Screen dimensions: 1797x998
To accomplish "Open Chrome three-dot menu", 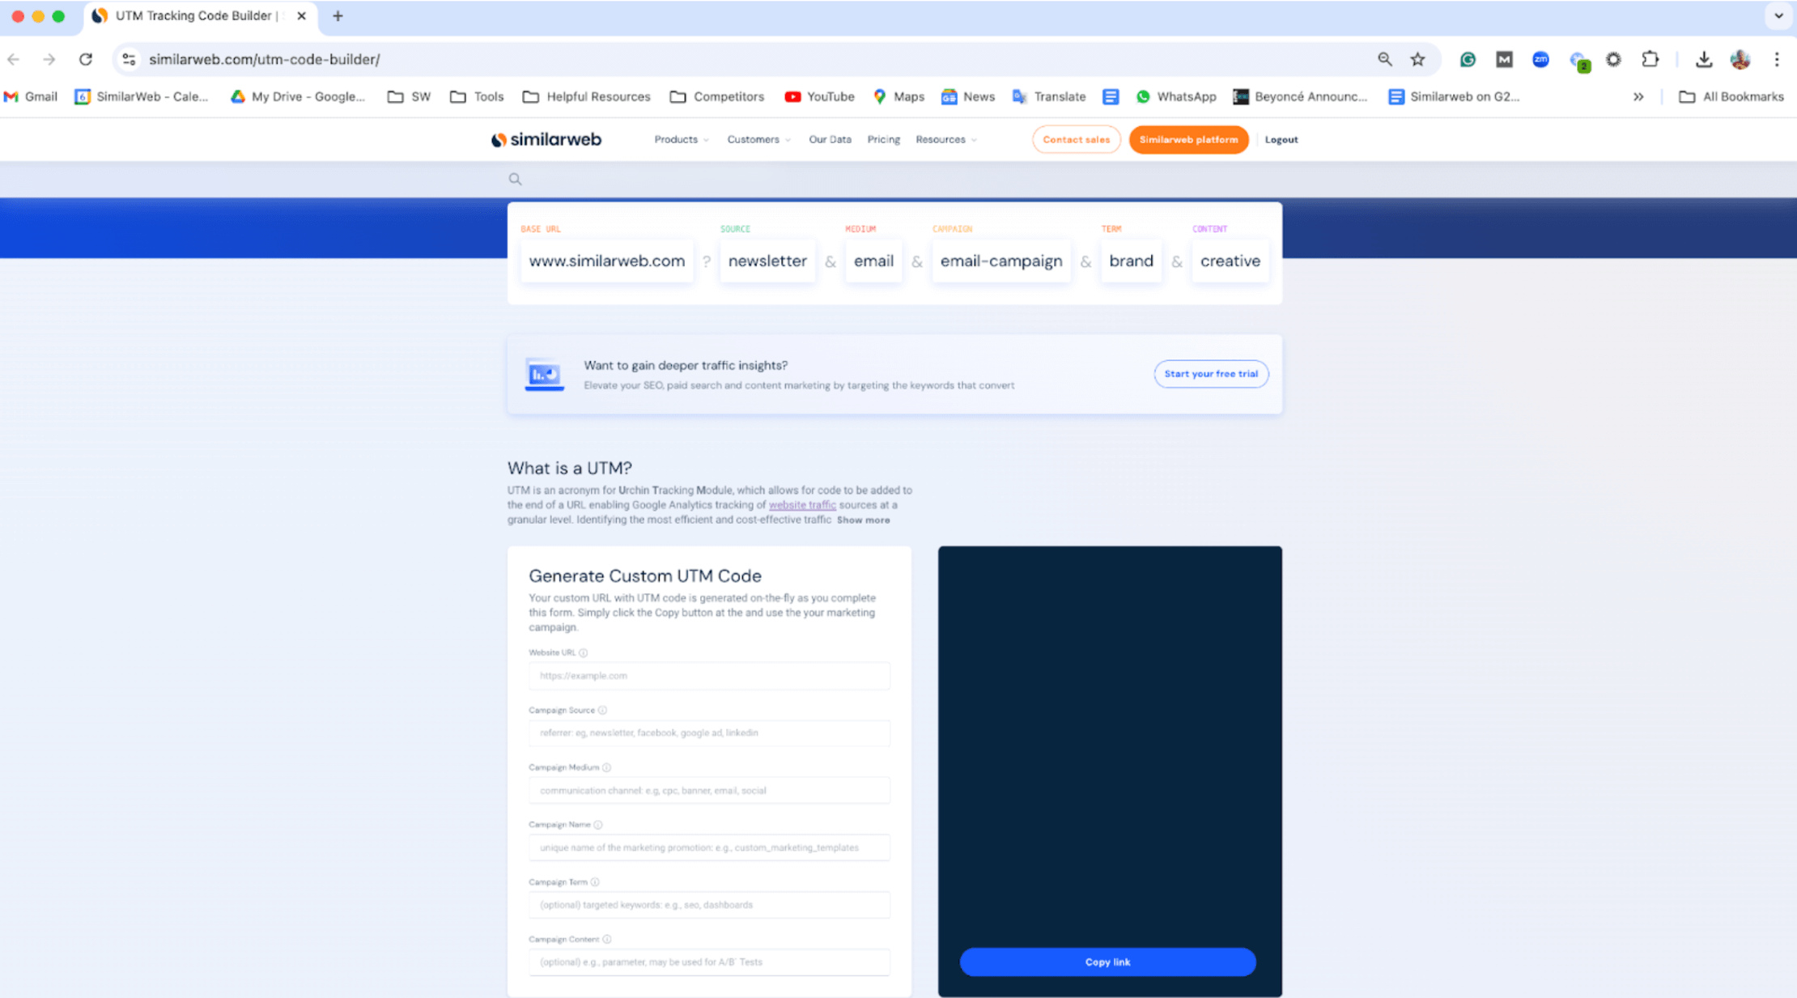I will (x=1777, y=59).
